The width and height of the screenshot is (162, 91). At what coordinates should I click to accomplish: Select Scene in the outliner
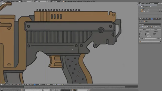pos(143,5)
